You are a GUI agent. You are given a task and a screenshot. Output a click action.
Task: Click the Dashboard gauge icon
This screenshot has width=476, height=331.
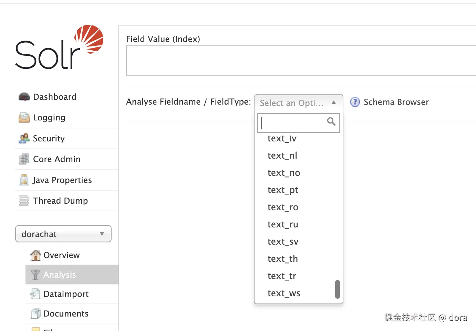pyautogui.click(x=24, y=97)
